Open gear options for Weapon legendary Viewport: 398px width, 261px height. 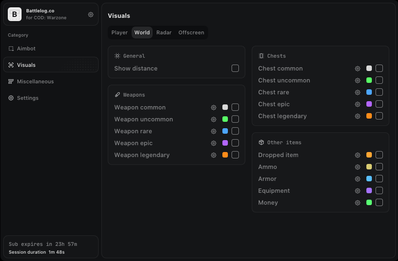tap(214, 155)
